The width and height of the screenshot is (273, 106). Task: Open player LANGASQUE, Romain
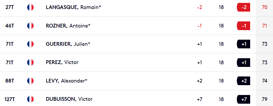click(73, 8)
